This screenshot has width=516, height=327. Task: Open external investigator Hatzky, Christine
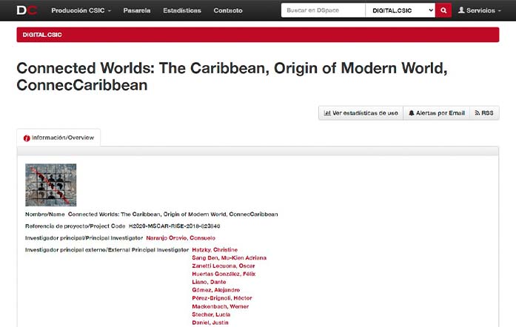[214, 250]
